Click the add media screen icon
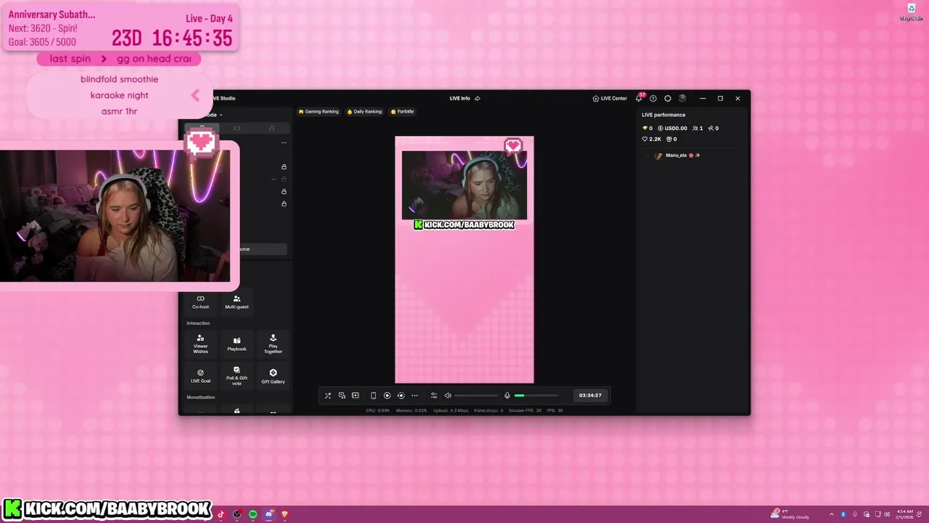 (356, 396)
